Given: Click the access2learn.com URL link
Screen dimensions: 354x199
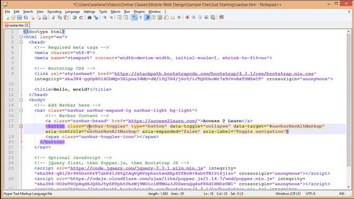Looking at the screenshot, I should 163,121.
